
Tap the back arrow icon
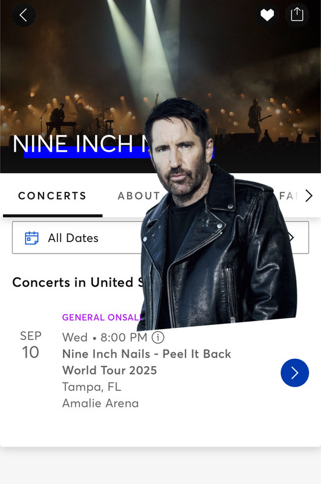pyautogui.click(x=24, y=15)
